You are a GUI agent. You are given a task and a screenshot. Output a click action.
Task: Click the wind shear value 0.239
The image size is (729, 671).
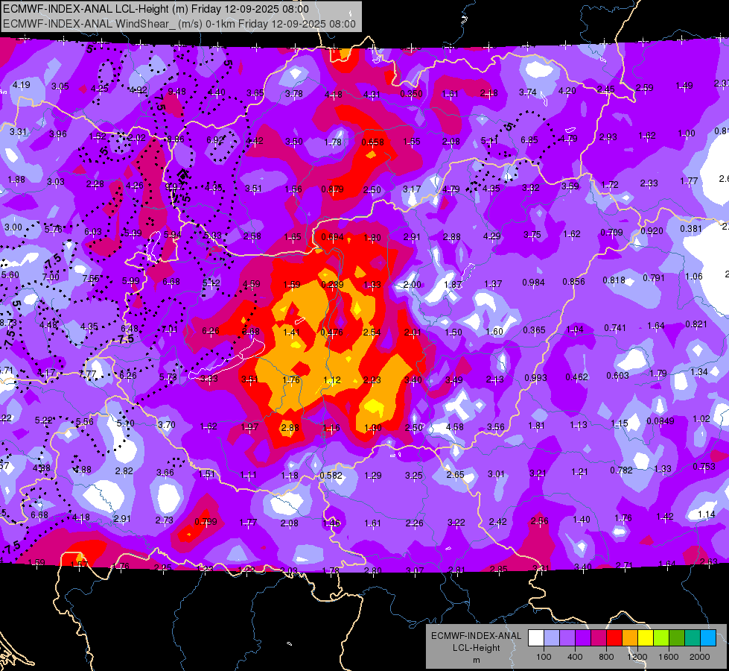tap(332, 285)
